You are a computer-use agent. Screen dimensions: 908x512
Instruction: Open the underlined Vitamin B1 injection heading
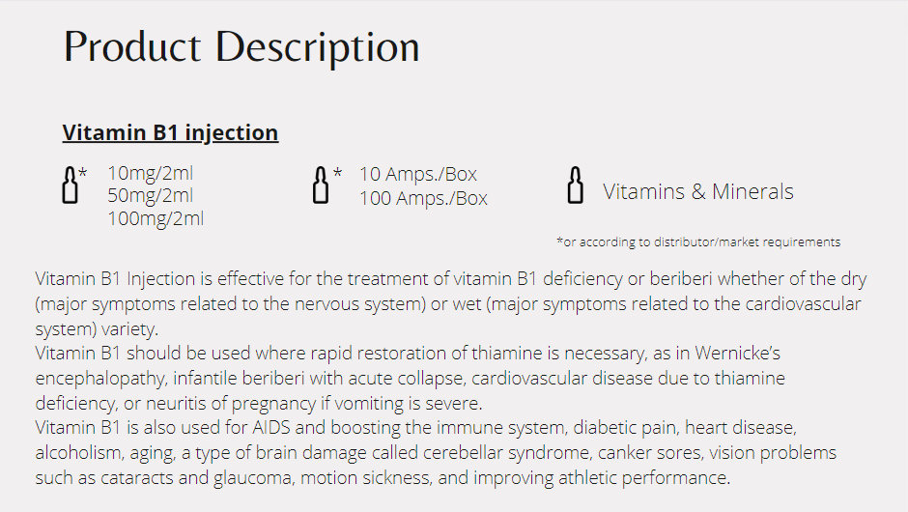(170, 132)
